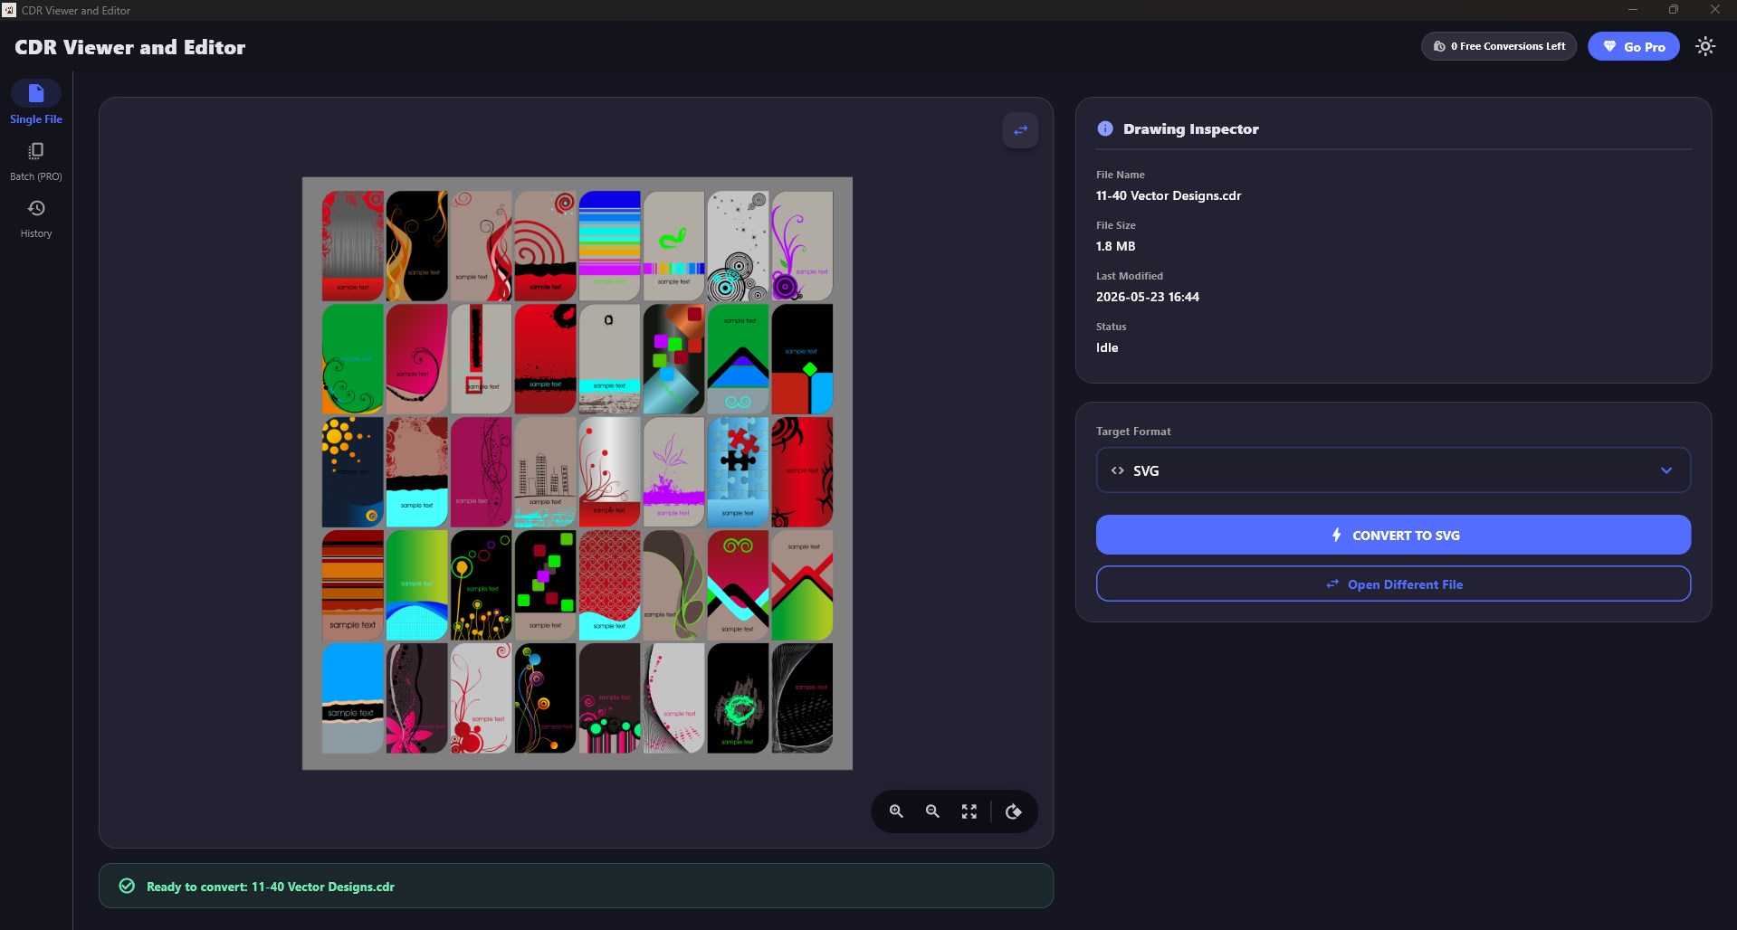This screenshot has height=930, width=1737.
Task: Click the 'Target Format' label
Action: coord(1133,432)
